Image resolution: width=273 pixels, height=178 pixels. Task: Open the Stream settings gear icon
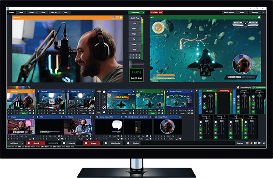coord(86,143)
